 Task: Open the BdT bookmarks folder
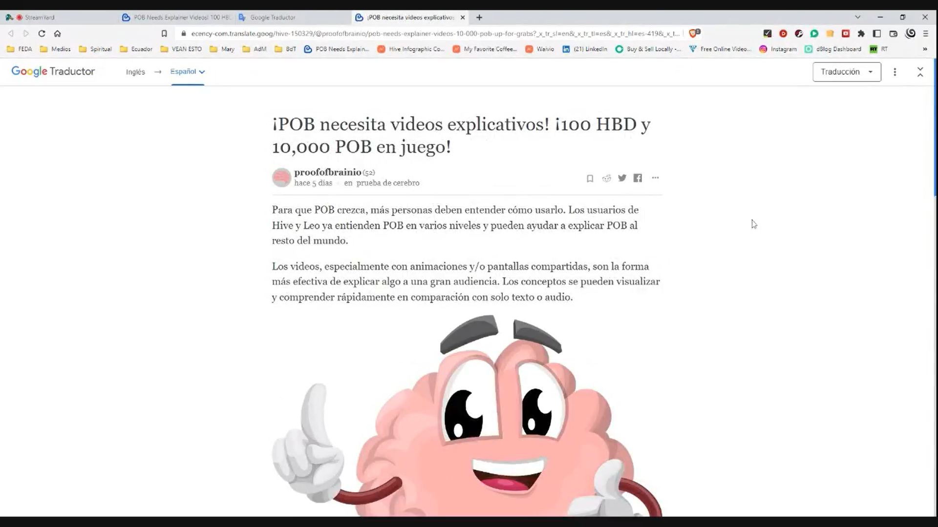(x=285, y=49)
